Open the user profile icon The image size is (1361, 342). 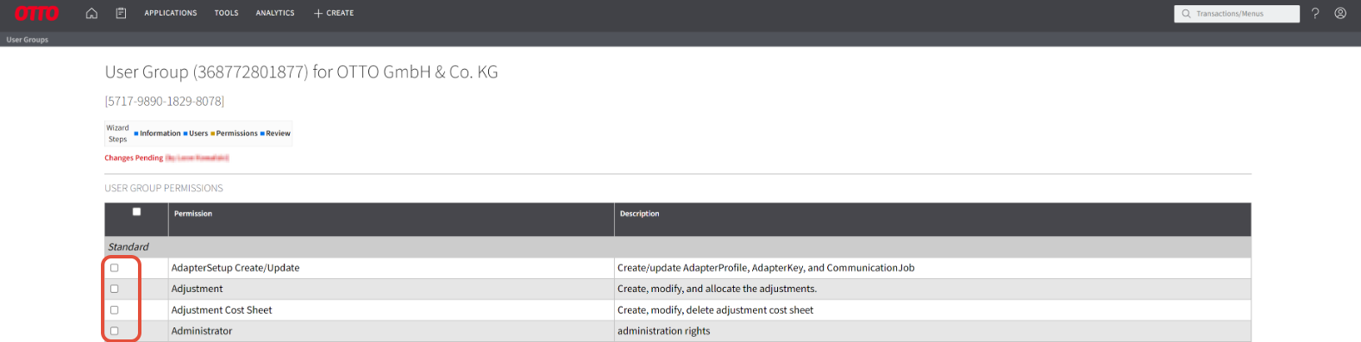(x=1340, y=13)
